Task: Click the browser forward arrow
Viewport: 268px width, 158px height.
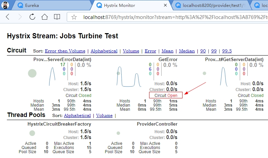Action: click(20, 17)
